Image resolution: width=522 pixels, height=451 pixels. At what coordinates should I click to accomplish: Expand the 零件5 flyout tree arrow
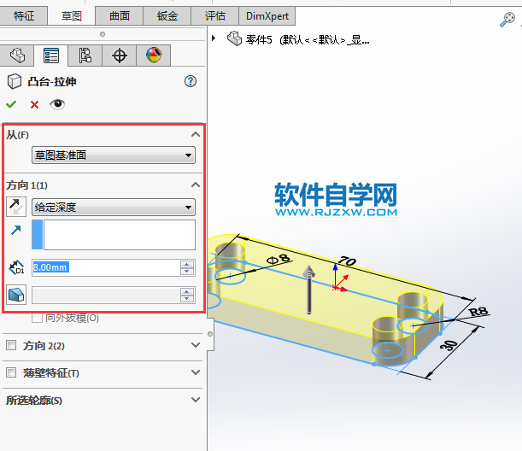tap(214, 38)
